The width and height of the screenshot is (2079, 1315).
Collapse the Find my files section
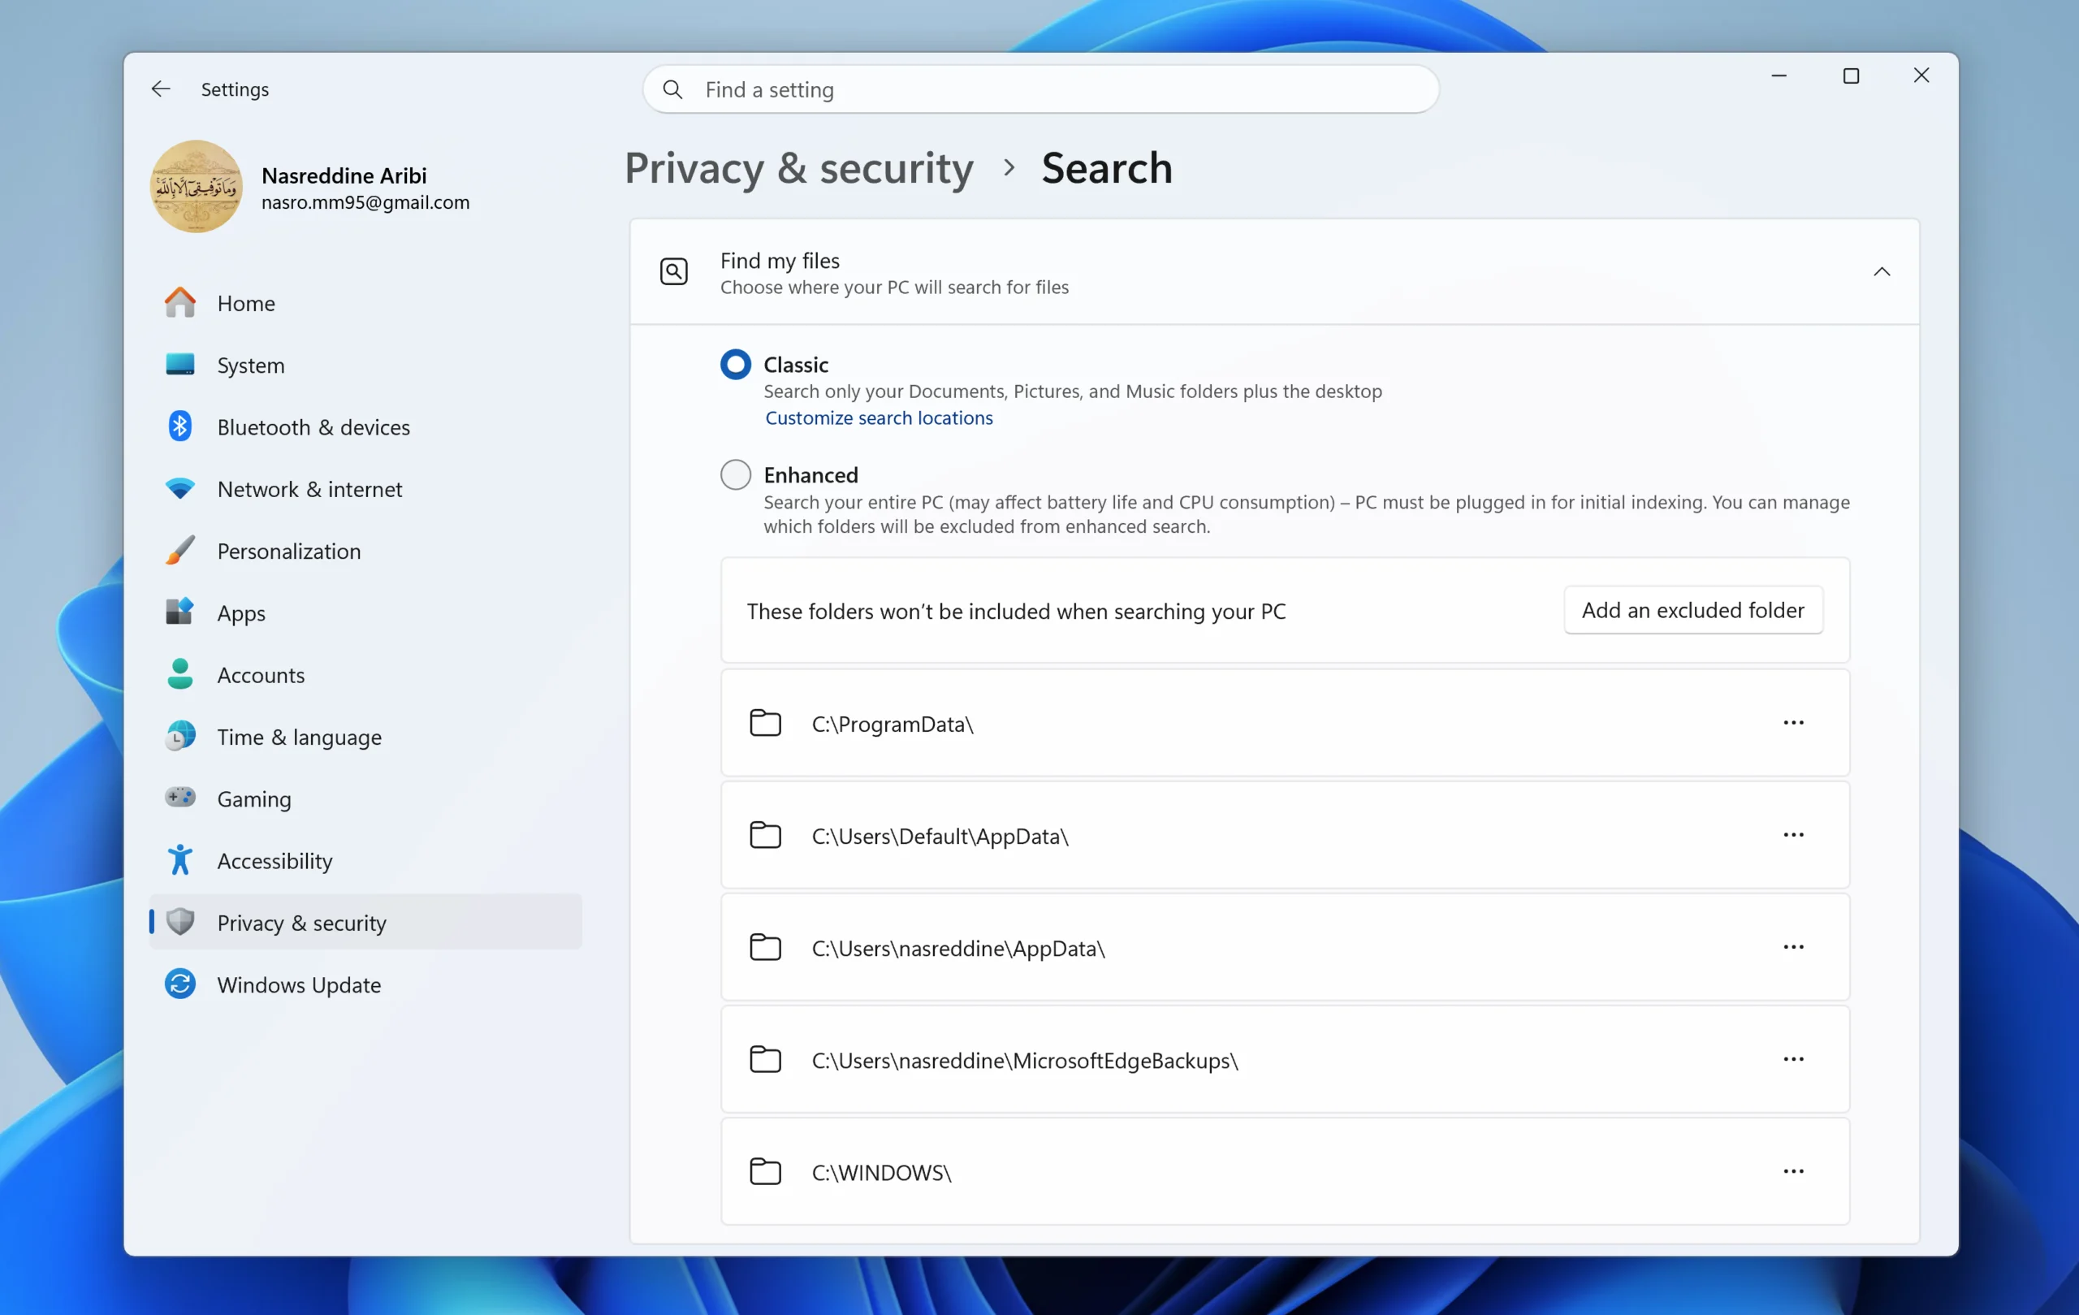click(1882, 272)
